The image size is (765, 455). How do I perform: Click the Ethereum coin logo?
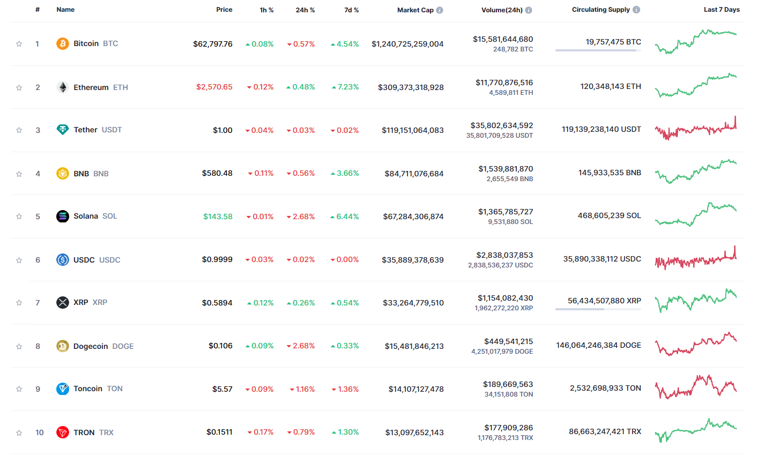point(63,87)
